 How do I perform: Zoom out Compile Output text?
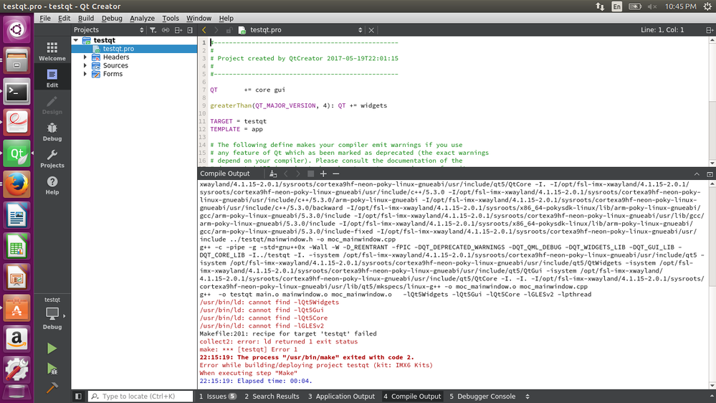click(336, 174)
